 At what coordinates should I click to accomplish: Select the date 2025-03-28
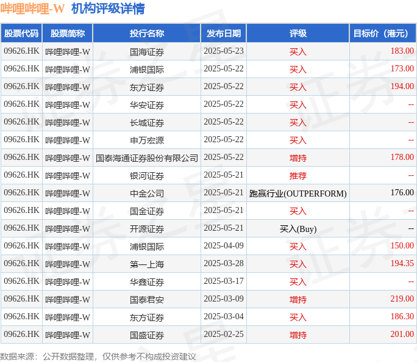coord(224,264)
